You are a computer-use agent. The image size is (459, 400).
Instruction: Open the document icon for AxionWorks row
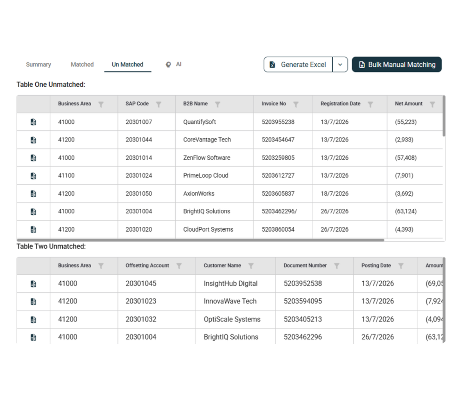[x=33, y=194]
